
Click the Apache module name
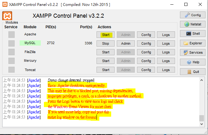30,34
